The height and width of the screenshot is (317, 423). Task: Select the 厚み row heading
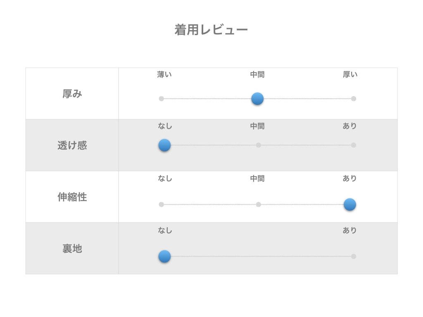(x=72, y=94)
